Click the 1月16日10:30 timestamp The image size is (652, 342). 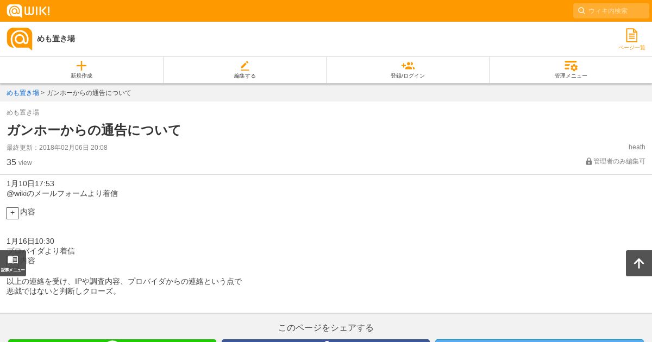30,241
